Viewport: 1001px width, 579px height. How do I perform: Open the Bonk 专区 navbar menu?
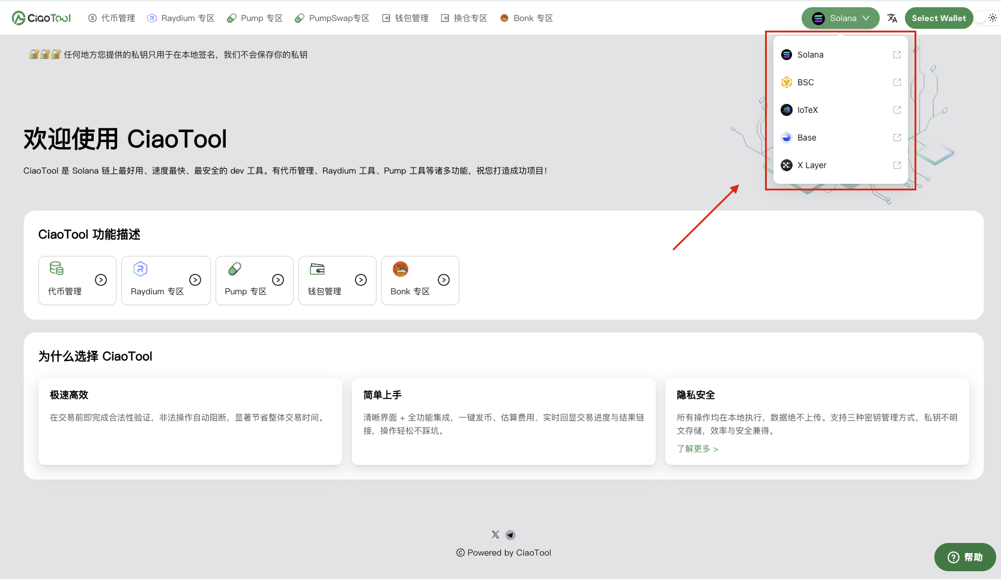click(527, 18)
